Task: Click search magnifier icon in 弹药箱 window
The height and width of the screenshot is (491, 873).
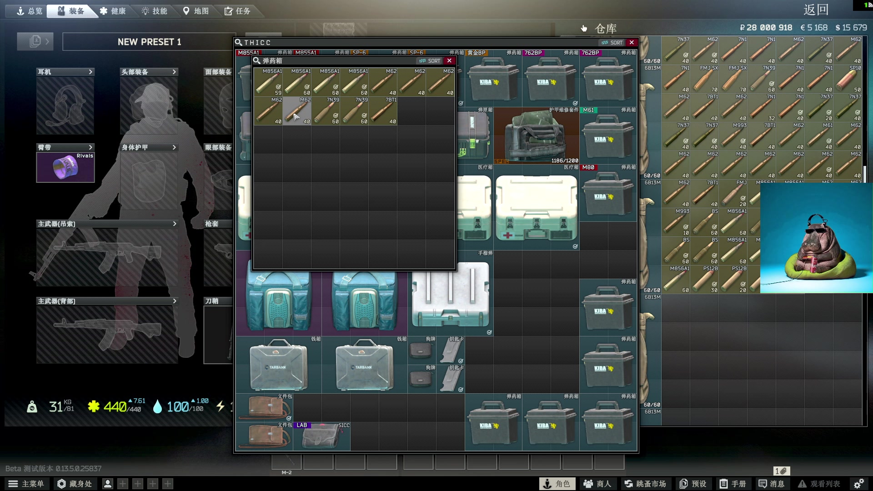Action: pyautogui.click(x=257, y=61)
